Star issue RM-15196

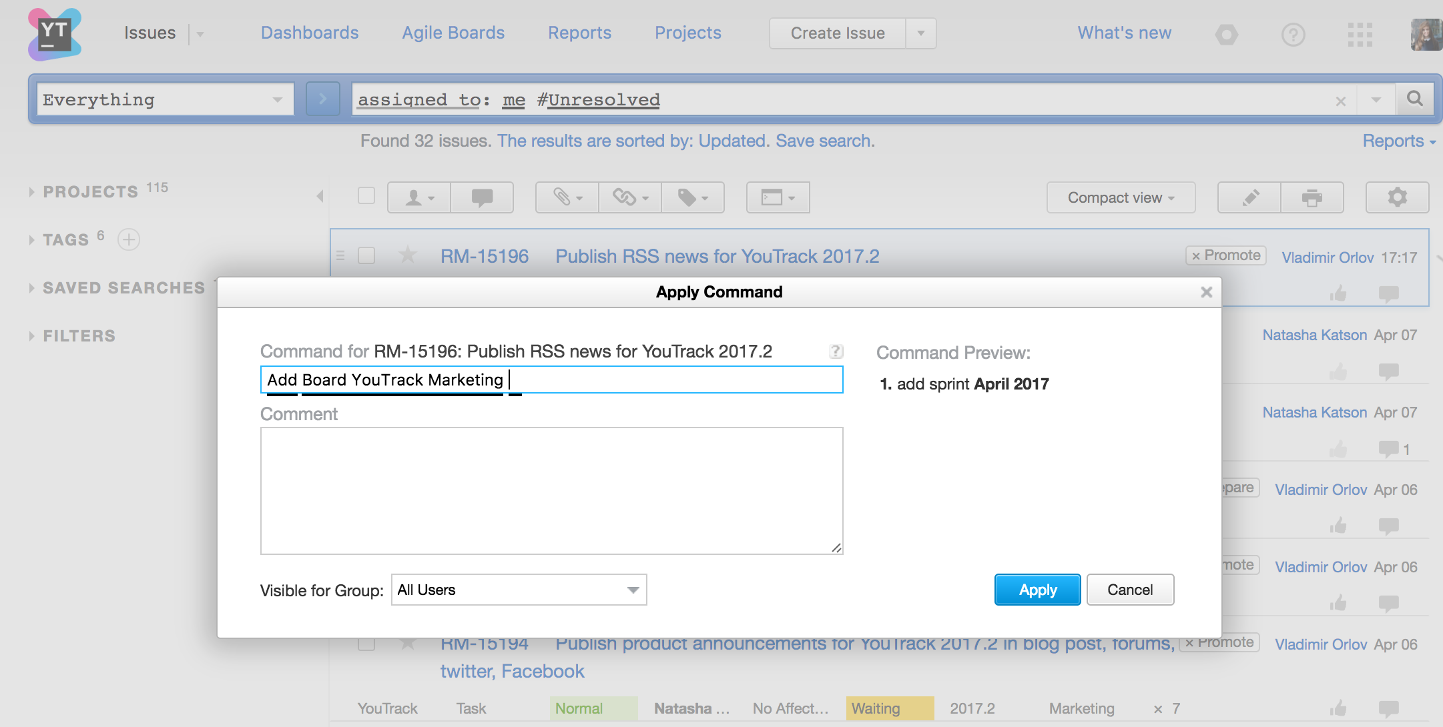click(x=407, y=255)
